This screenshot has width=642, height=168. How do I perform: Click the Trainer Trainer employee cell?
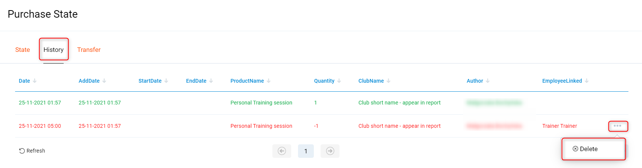tap(559, 126)
